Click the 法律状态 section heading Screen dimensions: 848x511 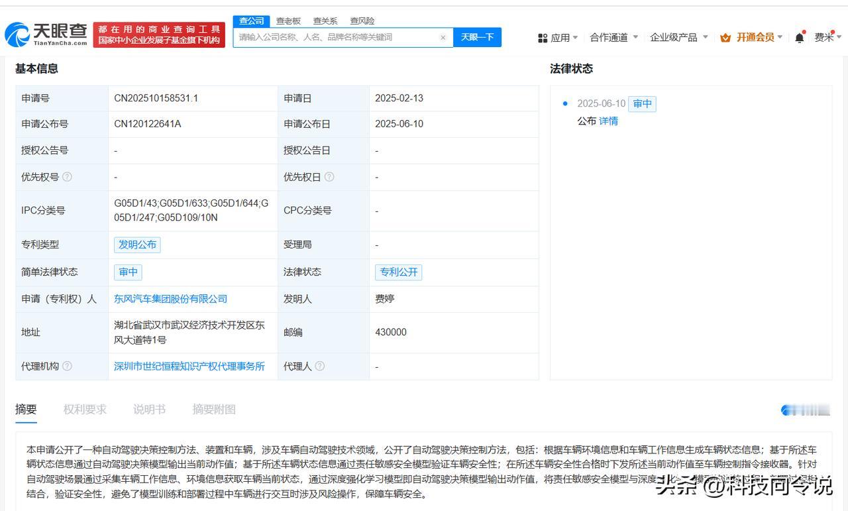571,68
